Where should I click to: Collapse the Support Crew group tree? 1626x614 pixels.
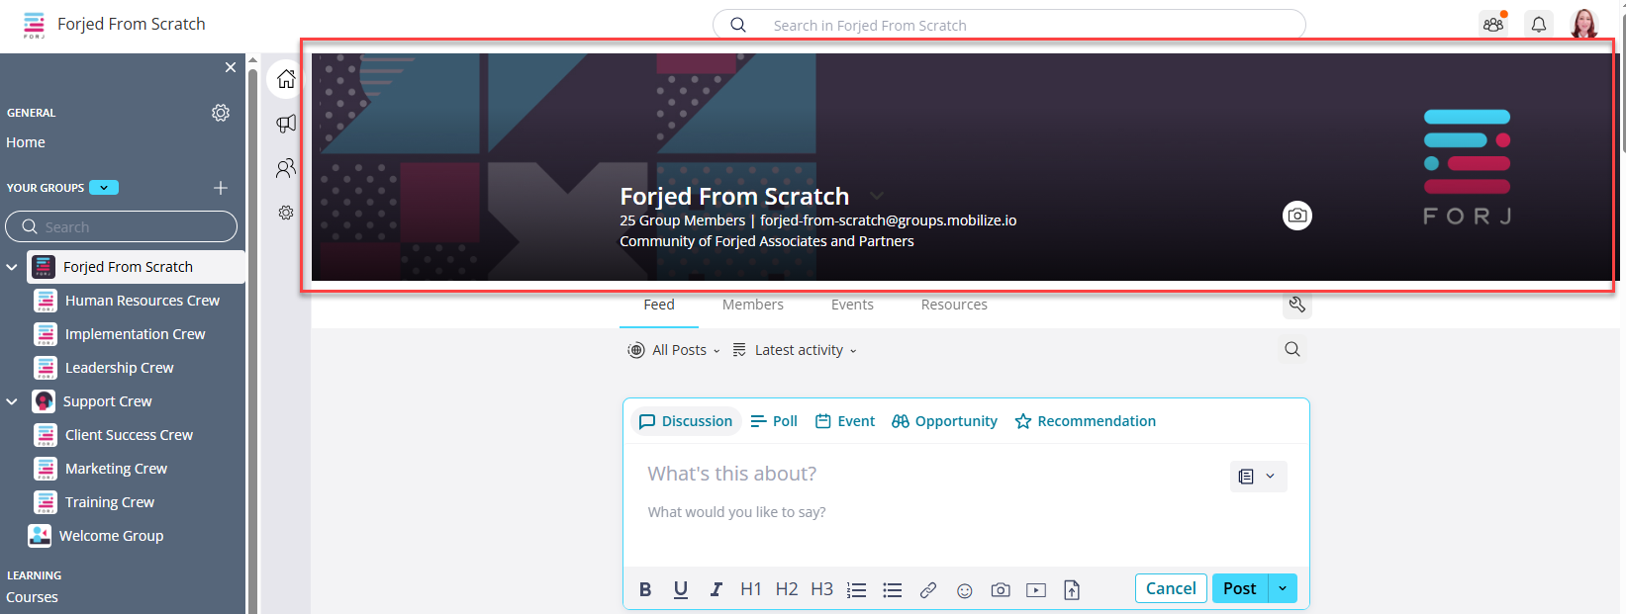(12, 401)
